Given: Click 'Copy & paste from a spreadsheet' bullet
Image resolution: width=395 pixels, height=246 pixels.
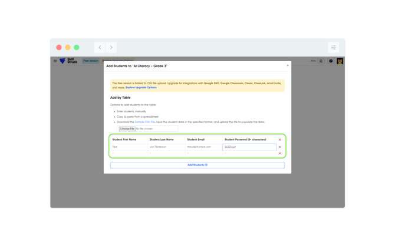Looking at the screenshot, I should (x=137, y=117).
